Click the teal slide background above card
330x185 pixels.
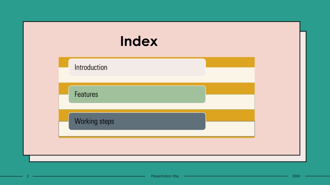(x=165, y=11)
